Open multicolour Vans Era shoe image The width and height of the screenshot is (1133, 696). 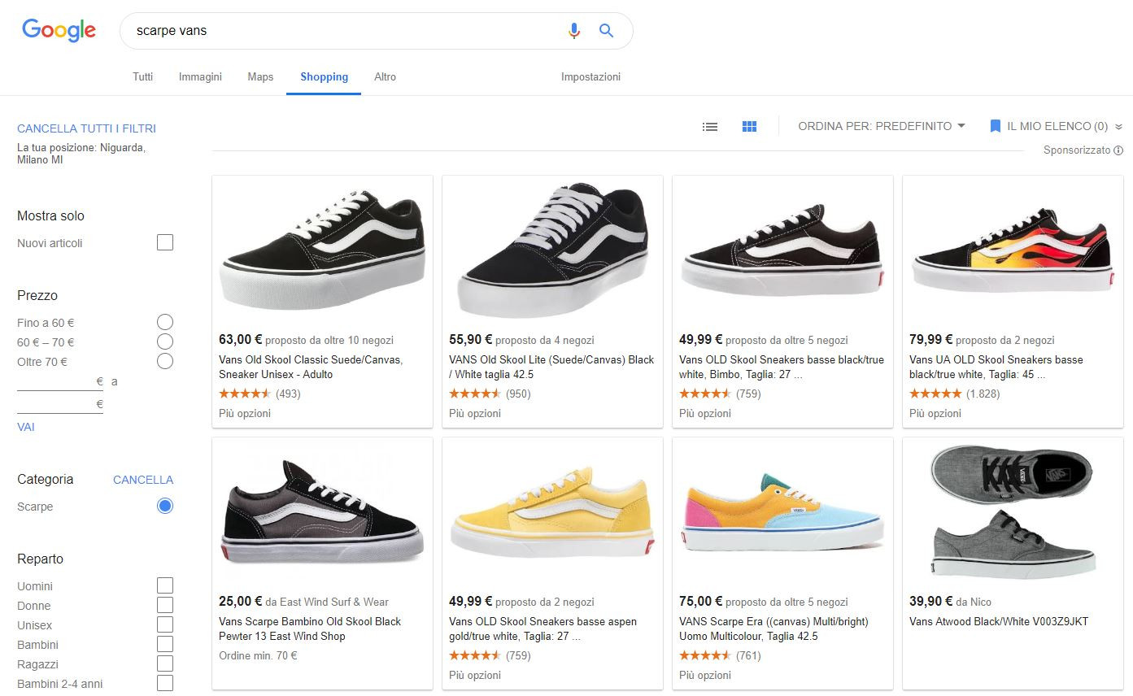782,512
